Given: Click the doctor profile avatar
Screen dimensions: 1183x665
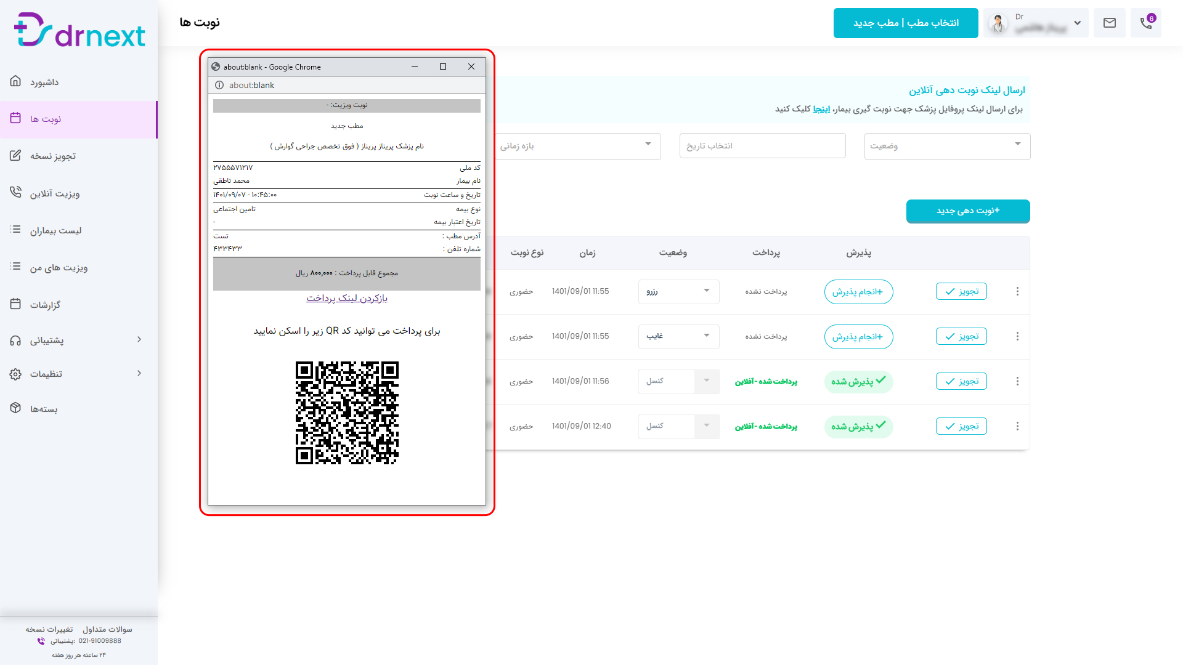Looking at the screenshot, I should coord(998,23).
